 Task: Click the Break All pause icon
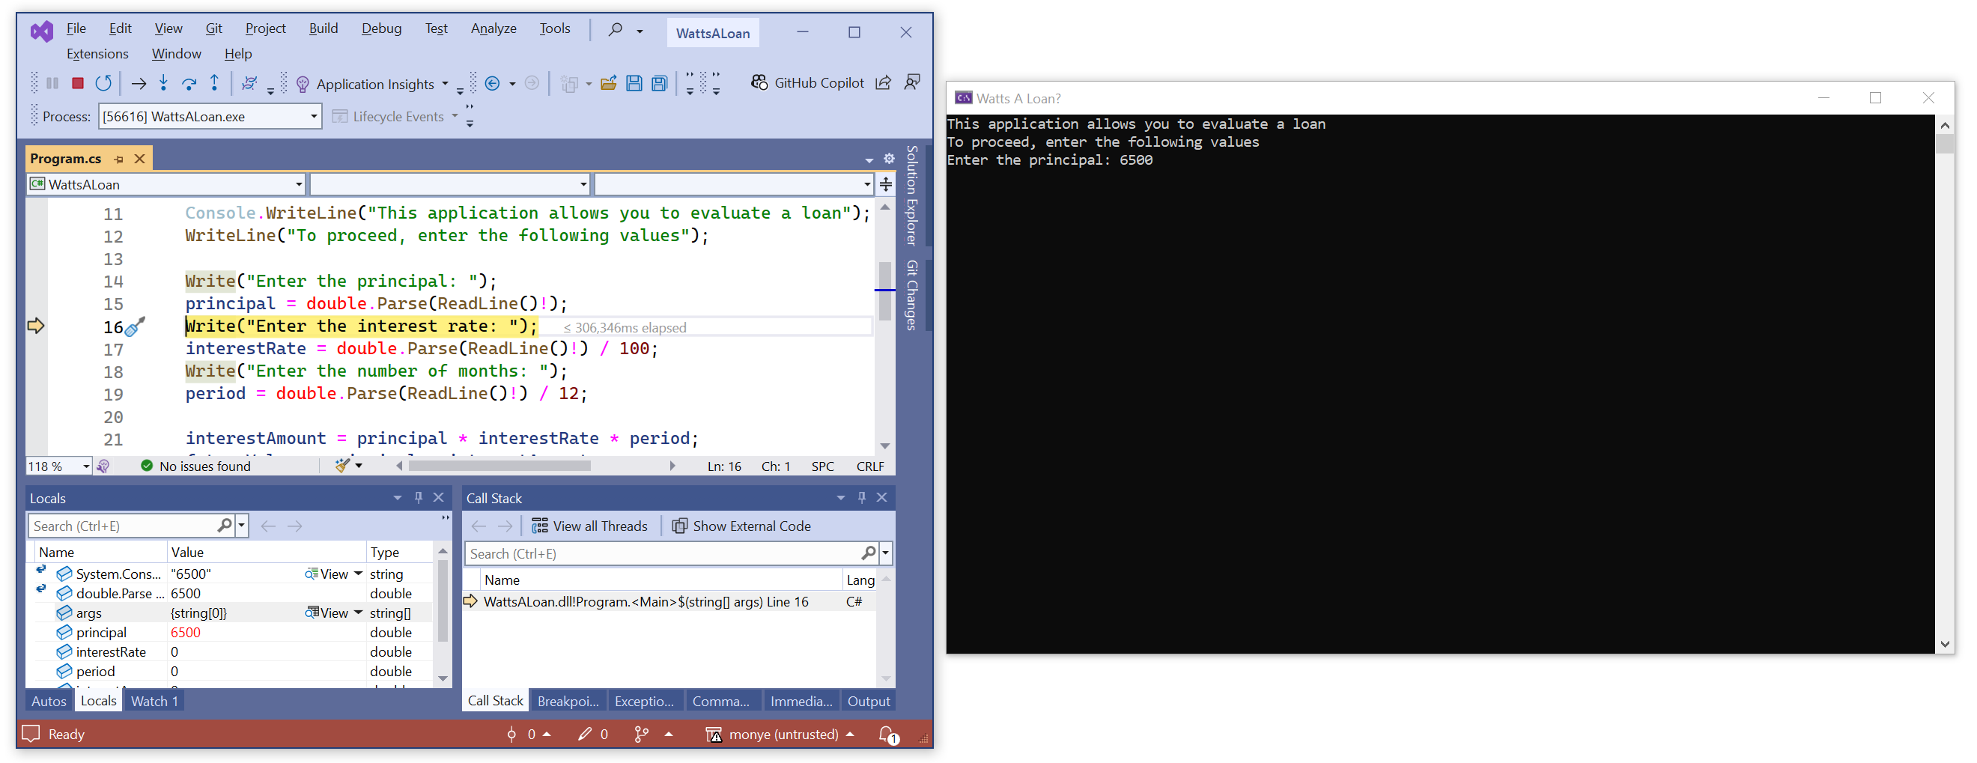52,83
